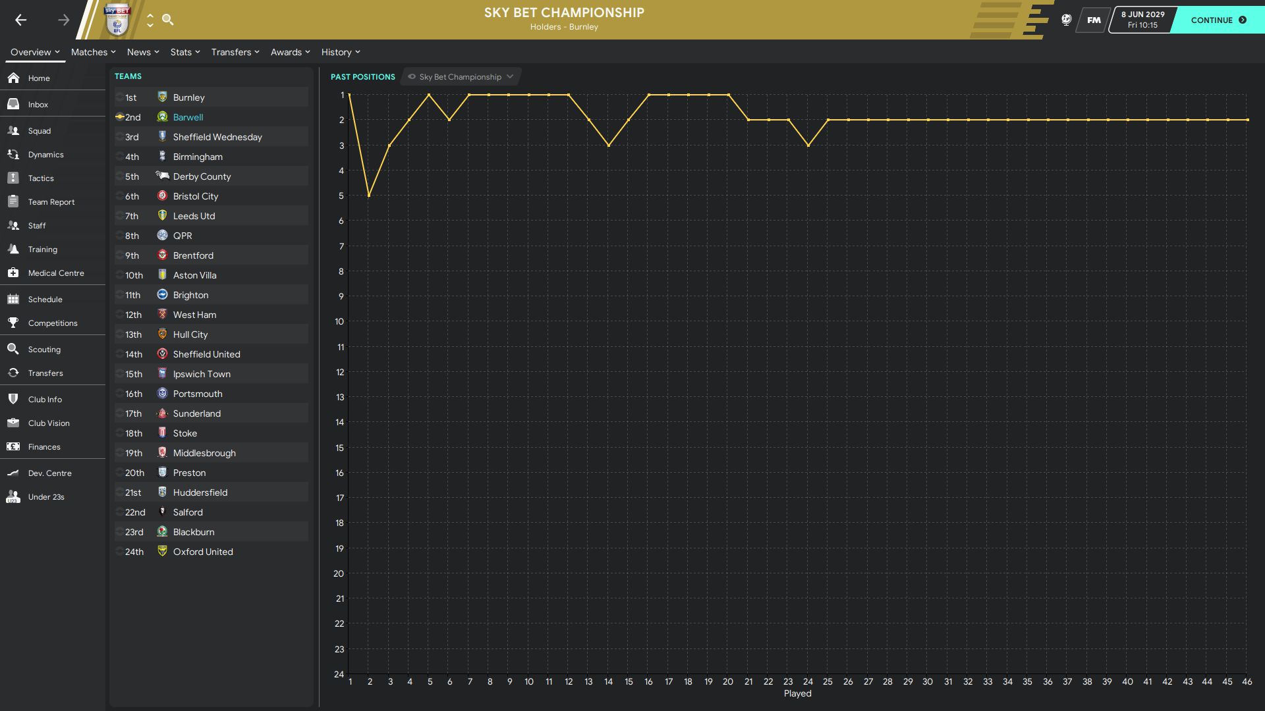1265x711 pixels.
Task: Select Sheffield Wednesday in teams list
Action: (x=211, y=136)
